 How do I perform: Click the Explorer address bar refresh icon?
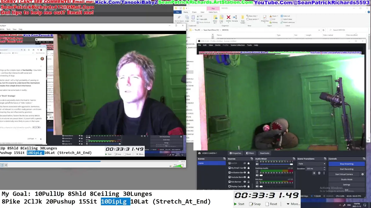click(323, 30)
